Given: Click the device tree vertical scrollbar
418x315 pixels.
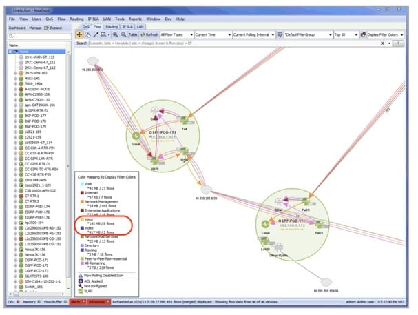Looking at the screenshot, I should pyautogui.click(x=68, y=171).
